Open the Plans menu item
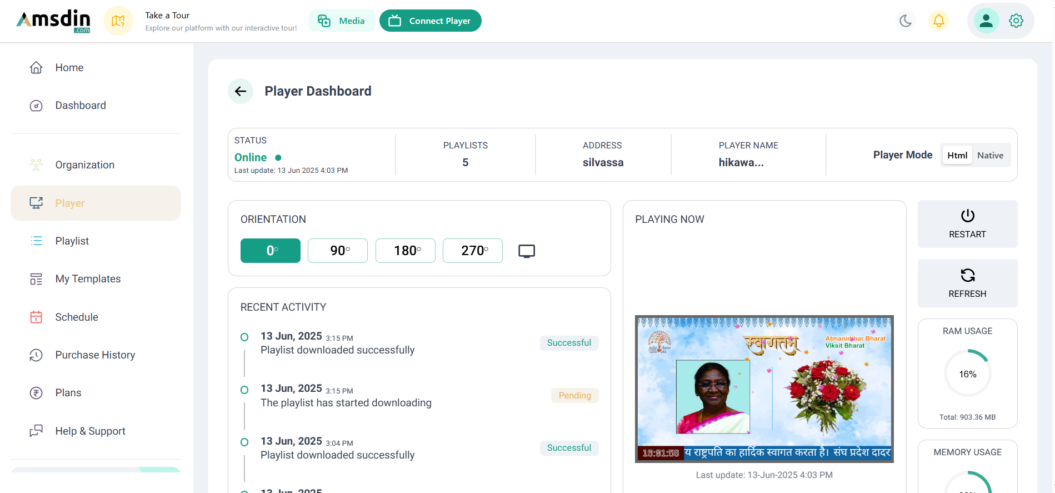This screenshot has height=493, width=1055. (96, 393)
